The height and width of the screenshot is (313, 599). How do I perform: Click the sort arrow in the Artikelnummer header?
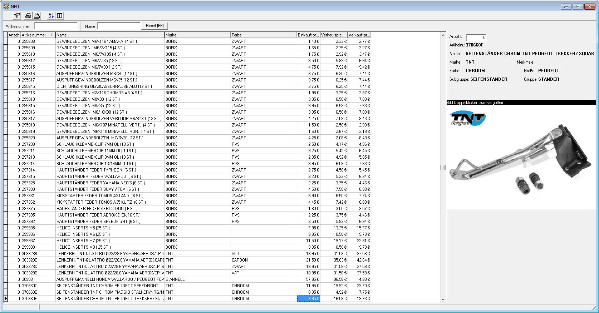pyautogui.click(x=52, y=35)
